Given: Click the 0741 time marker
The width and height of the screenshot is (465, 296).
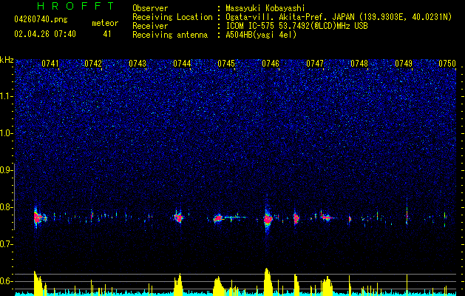Looking at the screenshot, I should [x=50, y=64].
